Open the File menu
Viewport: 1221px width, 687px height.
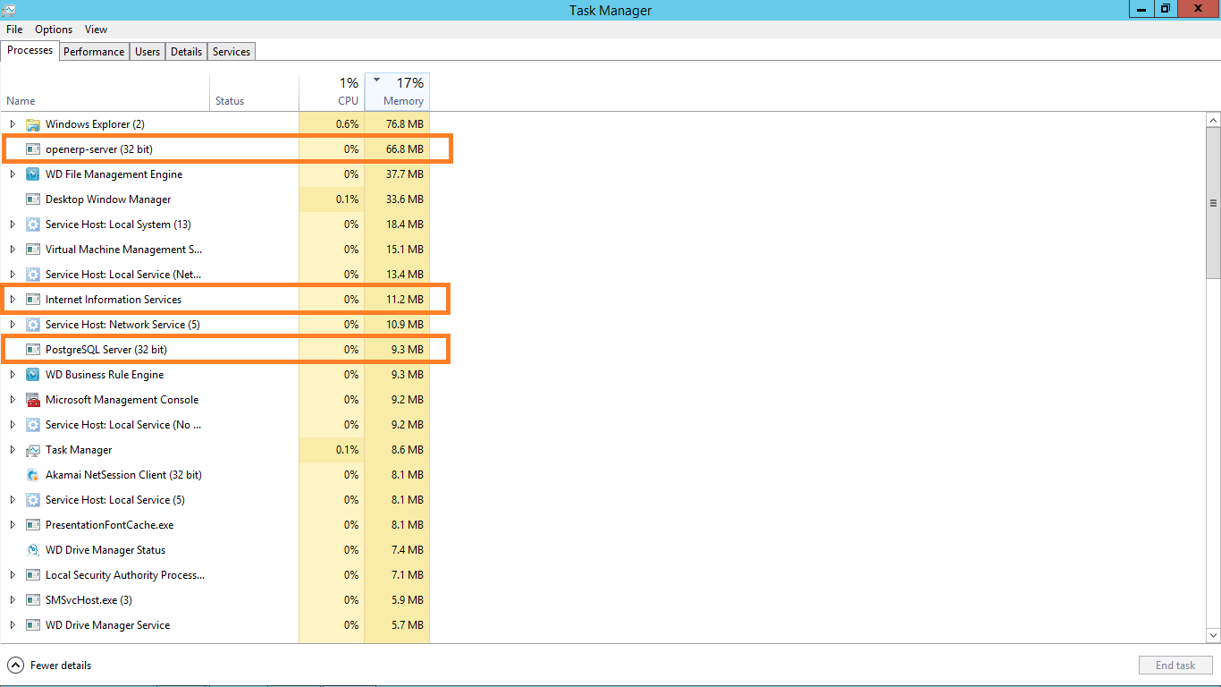click(14, 30)
